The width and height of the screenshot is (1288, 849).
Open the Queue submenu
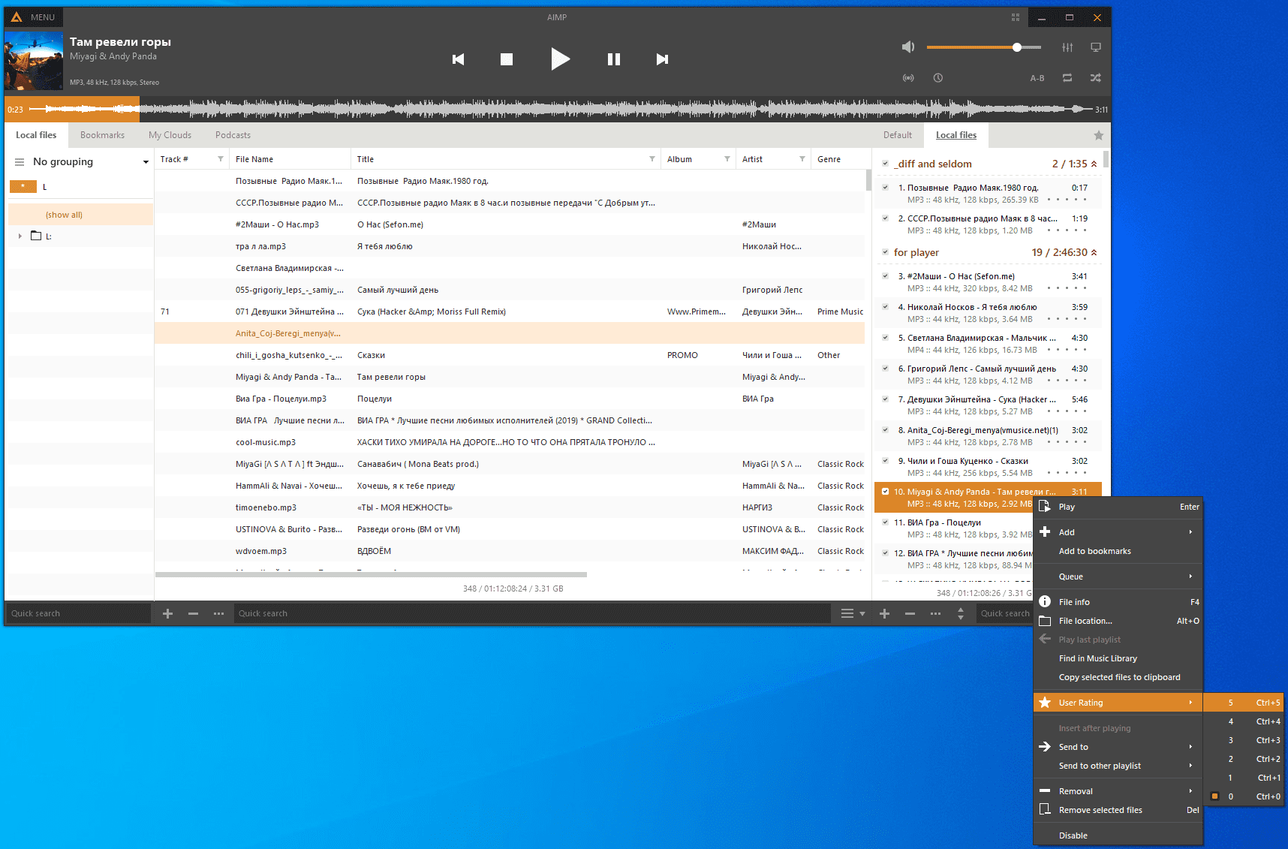click(1118, 577)
